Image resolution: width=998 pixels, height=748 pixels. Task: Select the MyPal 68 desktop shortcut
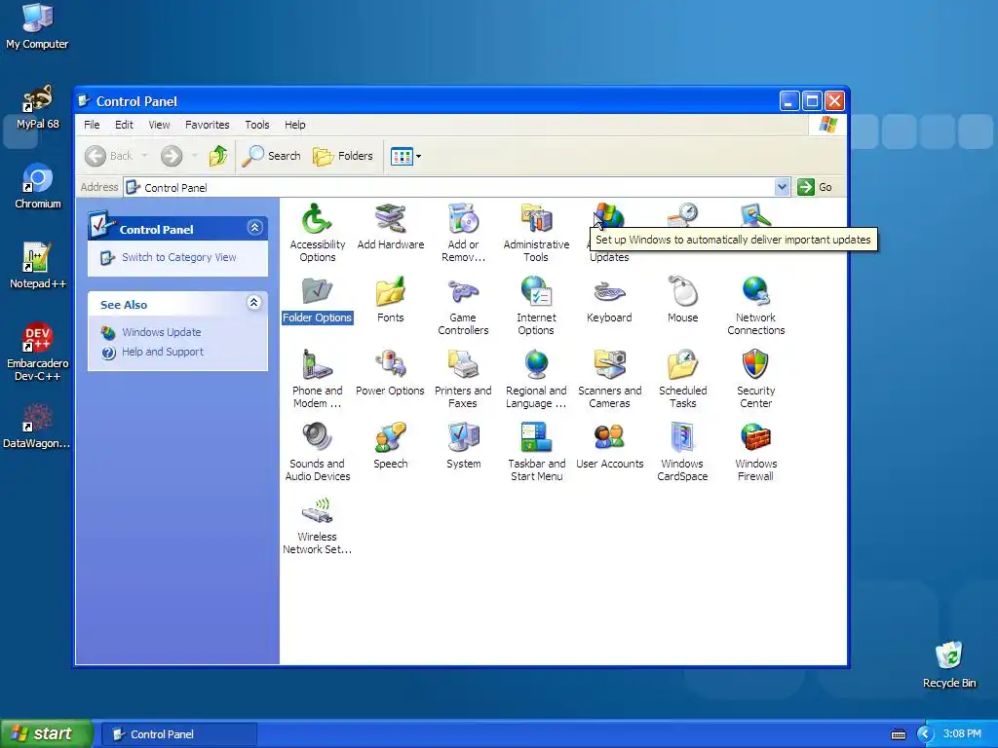point(37,106)
